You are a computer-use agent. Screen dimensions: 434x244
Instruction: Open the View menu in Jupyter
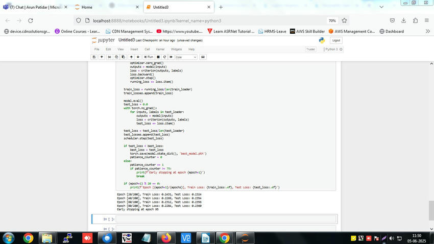coord(120,49)
